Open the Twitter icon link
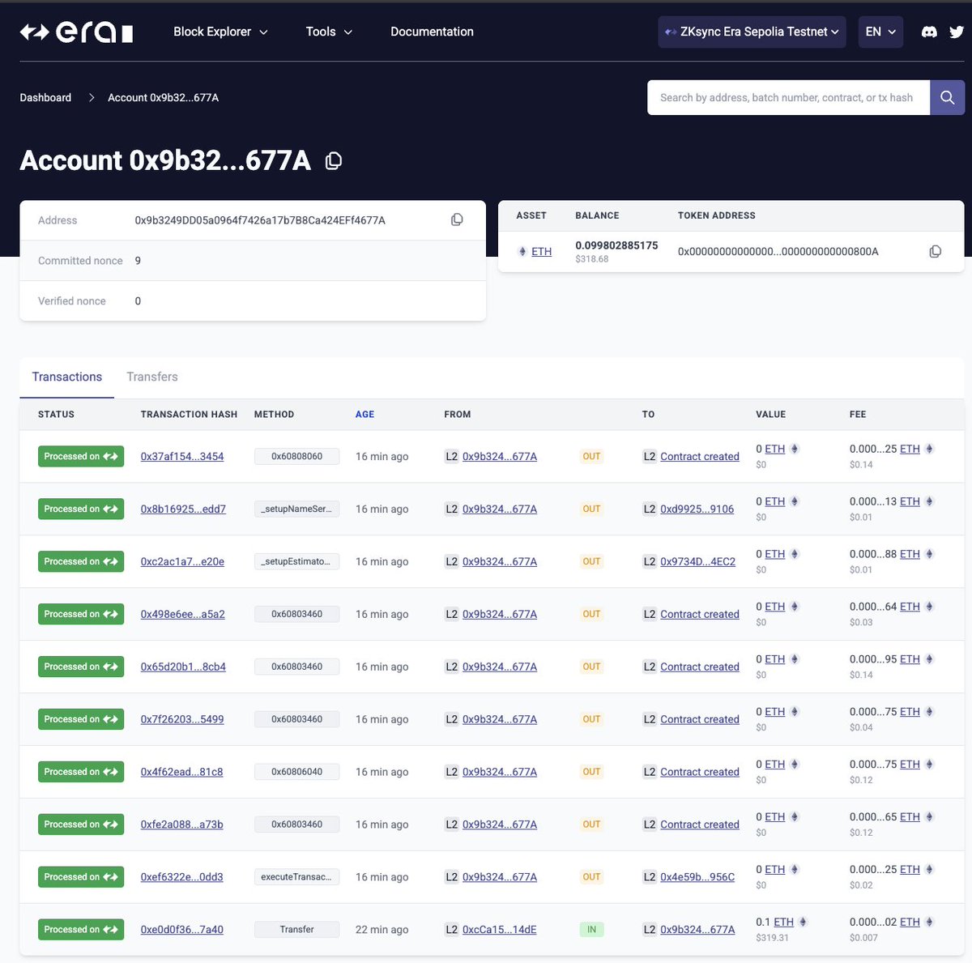 (x=957, y=32)
